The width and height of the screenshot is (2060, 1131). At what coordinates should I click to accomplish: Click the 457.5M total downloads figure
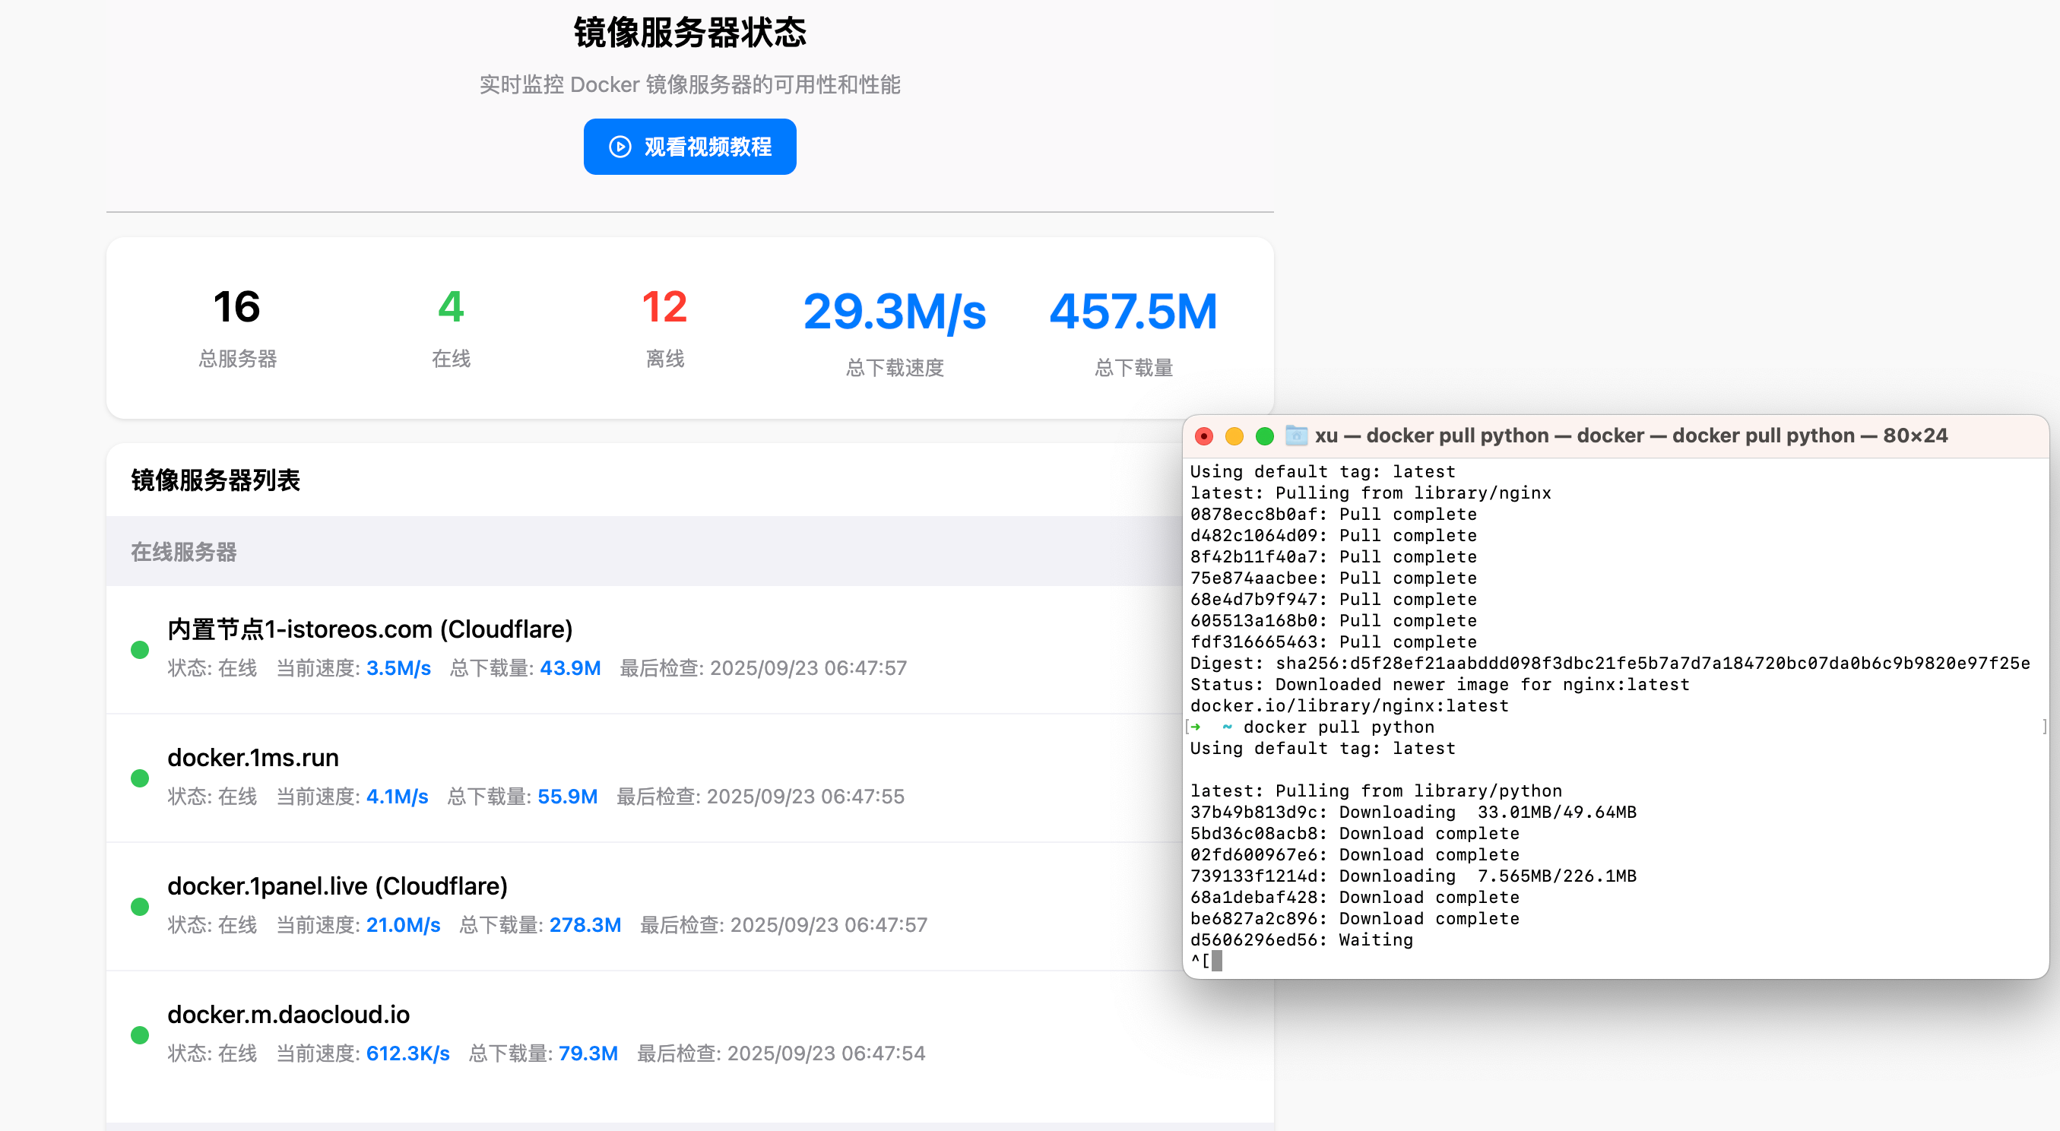pos(1133,312)
